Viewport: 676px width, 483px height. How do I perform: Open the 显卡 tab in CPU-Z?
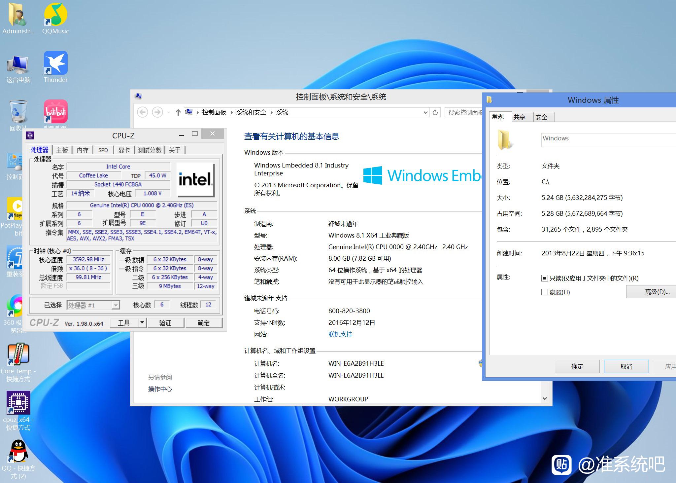[124, 150]
